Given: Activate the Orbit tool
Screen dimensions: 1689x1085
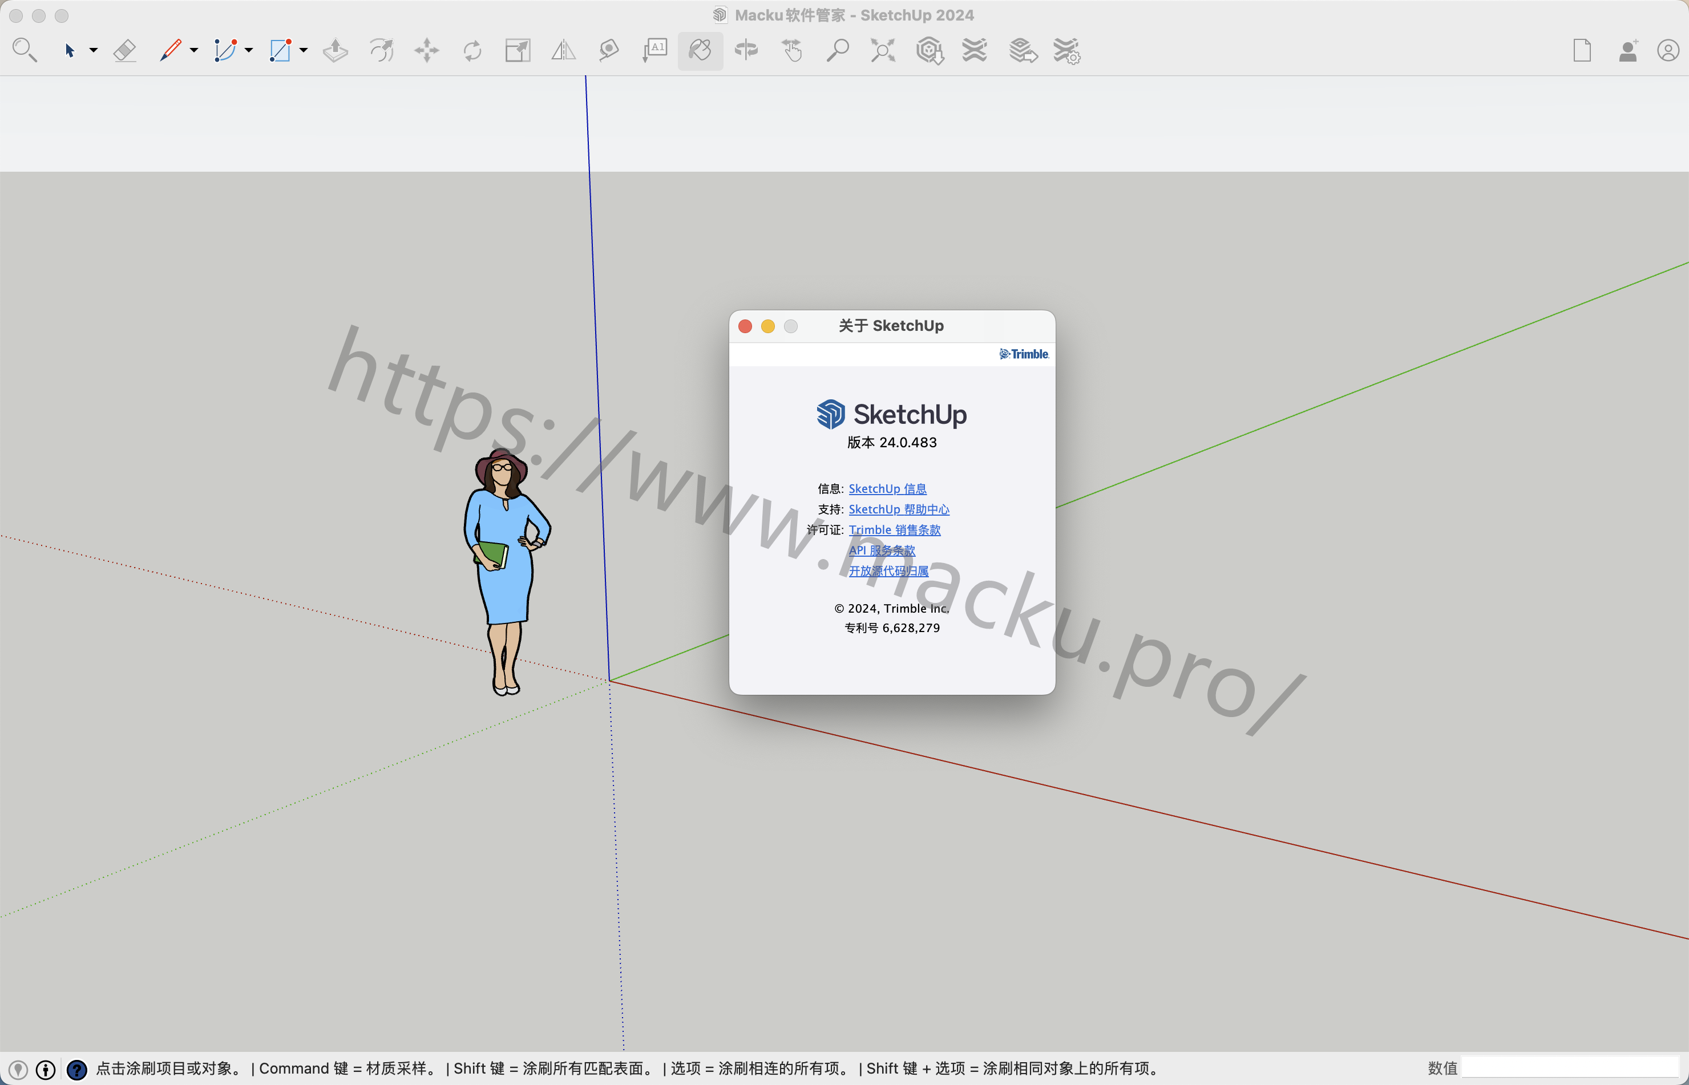Looking at the screenshot, I should pos(746,50).
